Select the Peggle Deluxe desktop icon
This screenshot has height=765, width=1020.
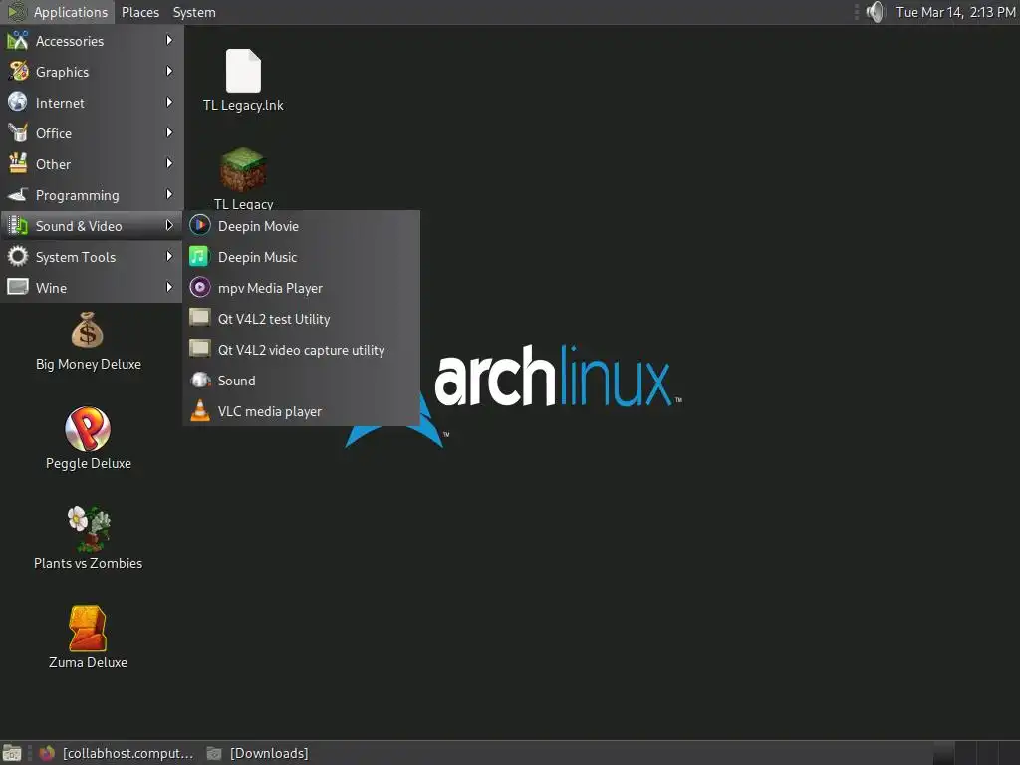point(88,439)
